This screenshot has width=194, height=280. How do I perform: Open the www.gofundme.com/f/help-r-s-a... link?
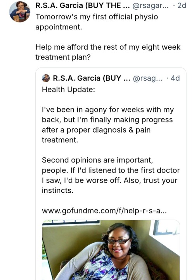[104, 211]
